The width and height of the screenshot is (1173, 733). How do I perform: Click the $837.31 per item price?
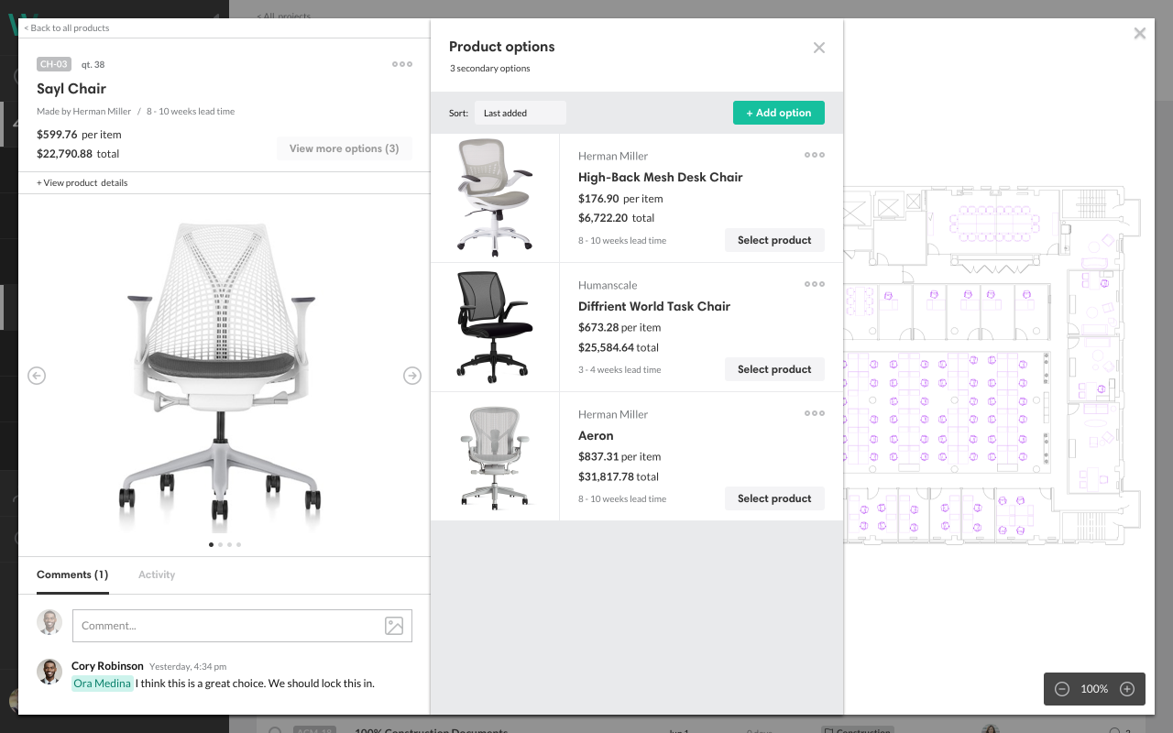pyautogui.click(x=619, y=456)
